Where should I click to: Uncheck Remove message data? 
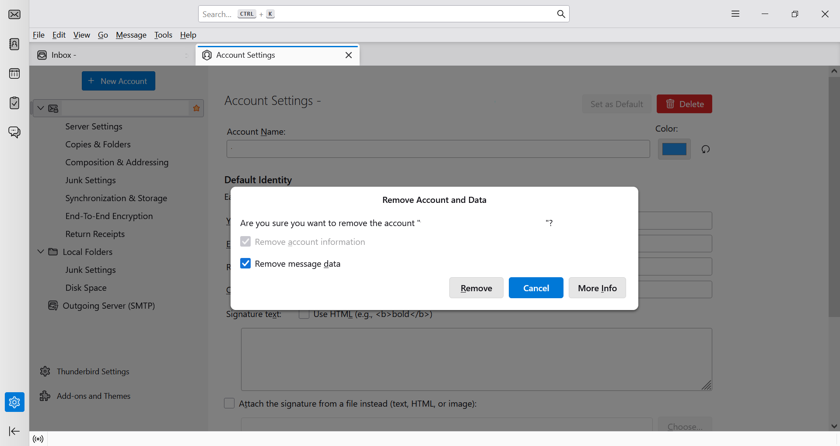click(x=245, y=263)
